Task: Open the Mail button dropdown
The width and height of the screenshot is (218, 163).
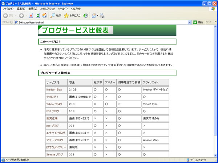Action: point(97,16)
